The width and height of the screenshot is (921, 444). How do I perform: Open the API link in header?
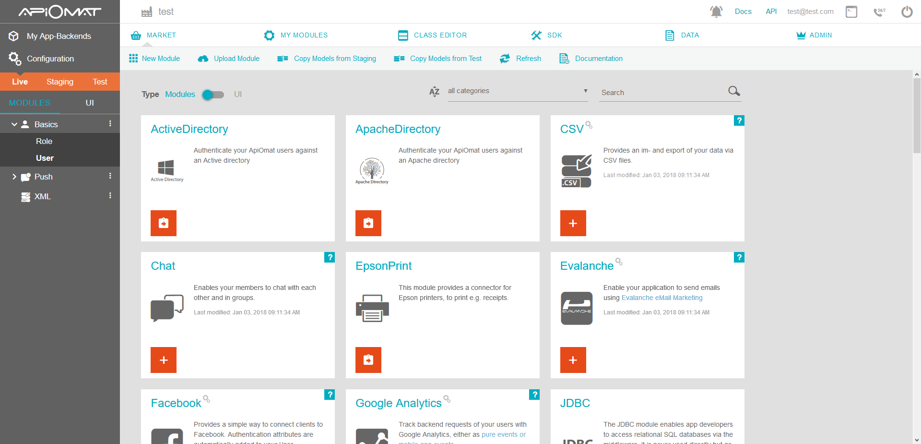pos(771,12)
